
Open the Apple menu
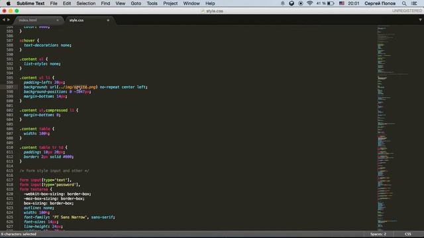pyautogui.click(x=9, y=3)
